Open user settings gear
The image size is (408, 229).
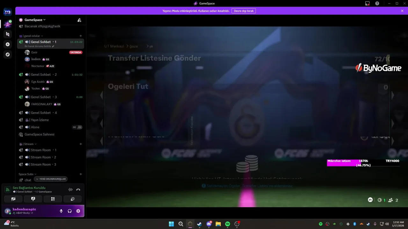[78, 211]
